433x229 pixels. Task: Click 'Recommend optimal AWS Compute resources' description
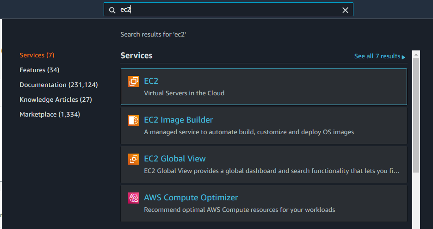[240, 210]
